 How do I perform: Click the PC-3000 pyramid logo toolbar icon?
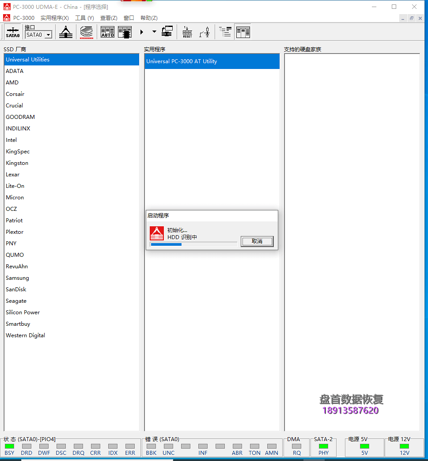(65, 32)
